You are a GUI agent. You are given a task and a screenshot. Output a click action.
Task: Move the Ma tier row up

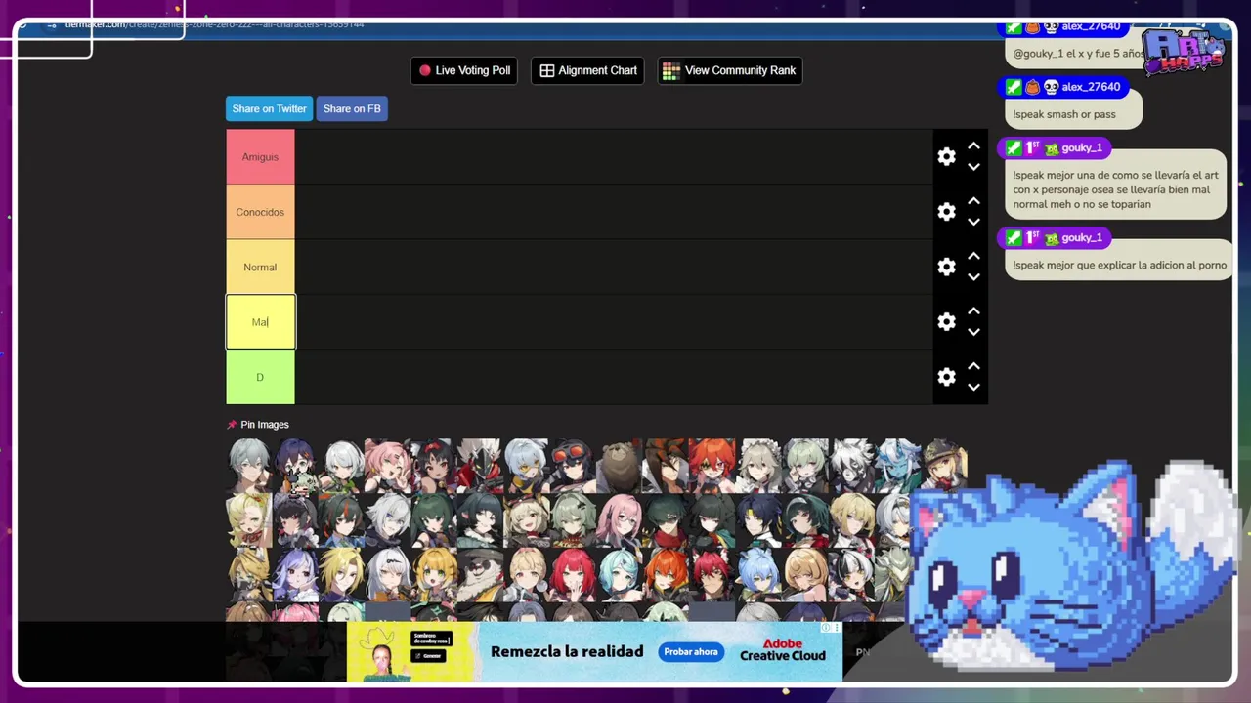pyautogui.click(x=973, y=311)
